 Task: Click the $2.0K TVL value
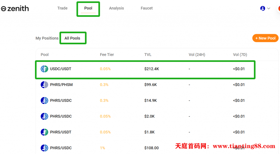(150, 116)
